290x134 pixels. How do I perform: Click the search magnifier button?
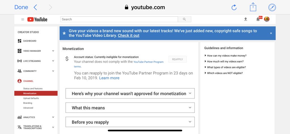(184, 19)
